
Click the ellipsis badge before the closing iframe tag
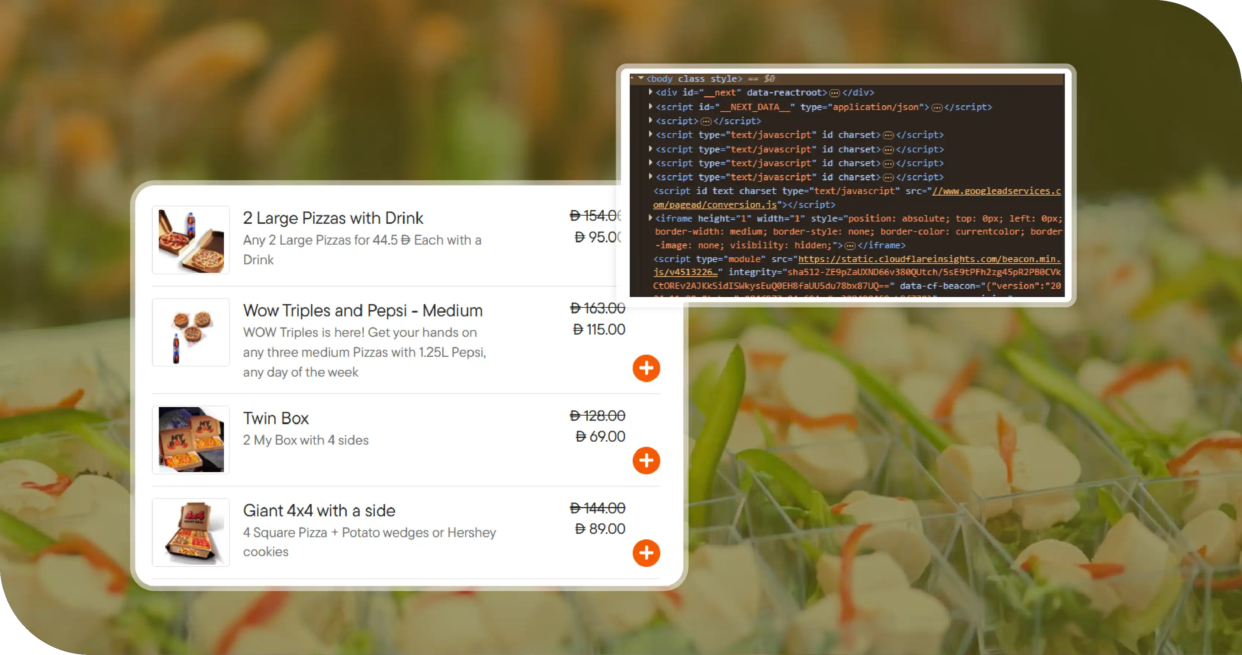click(x=850, y=246)
